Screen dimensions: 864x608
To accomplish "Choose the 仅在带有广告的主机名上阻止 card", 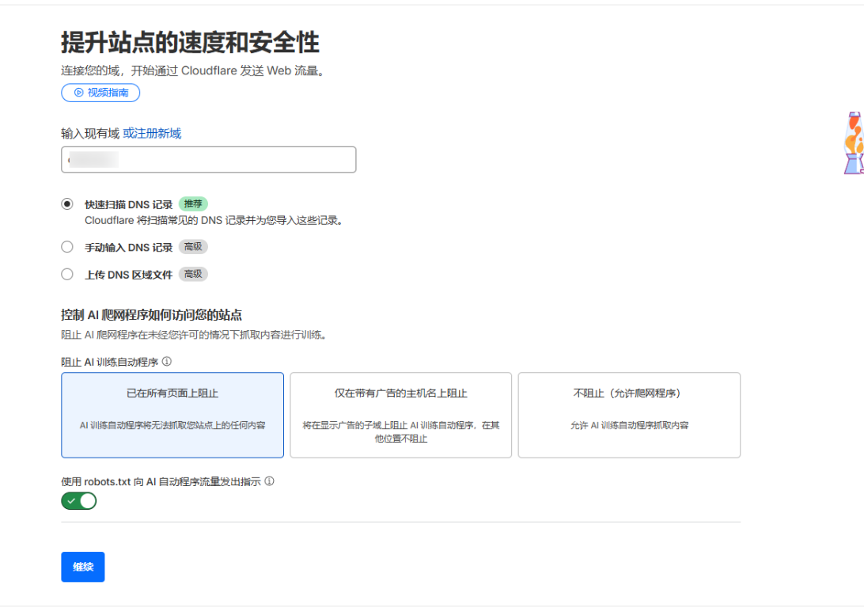I will pyautogui.click(x=400, y=415).
